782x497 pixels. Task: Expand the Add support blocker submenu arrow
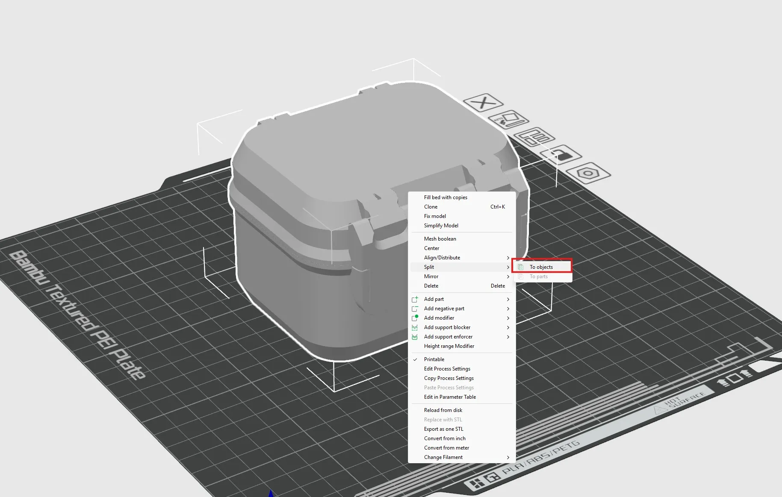(x=508, y=327)
